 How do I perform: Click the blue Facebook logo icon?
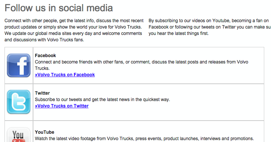pos(19,65)
